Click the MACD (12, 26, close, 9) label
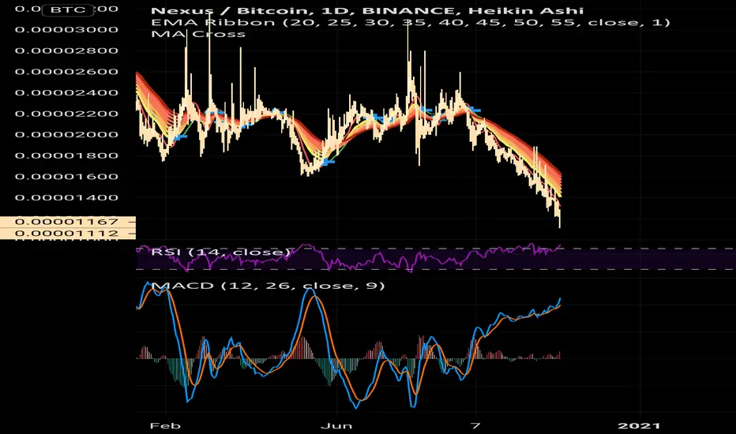 click(x=268, y=286)
